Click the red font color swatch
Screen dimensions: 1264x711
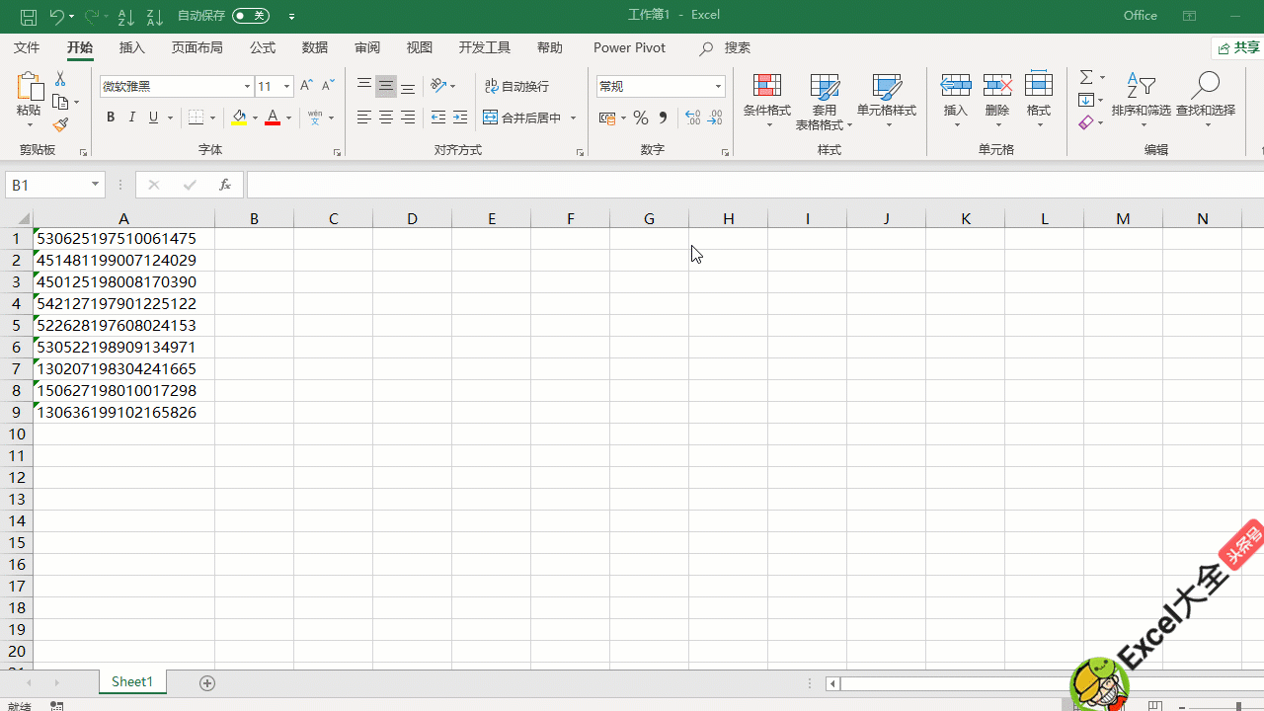[x=273, y=118]
